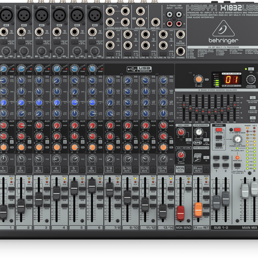The image size is (258, 258).
Task: Toggle the channel 4 MUTE button
Action: pos(64,169)
